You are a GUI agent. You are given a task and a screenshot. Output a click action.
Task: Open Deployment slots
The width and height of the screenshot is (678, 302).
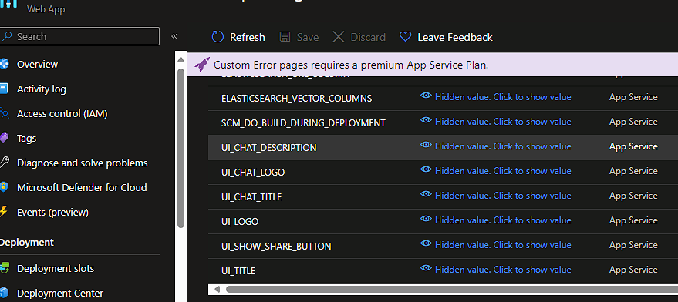coord(56,268)
